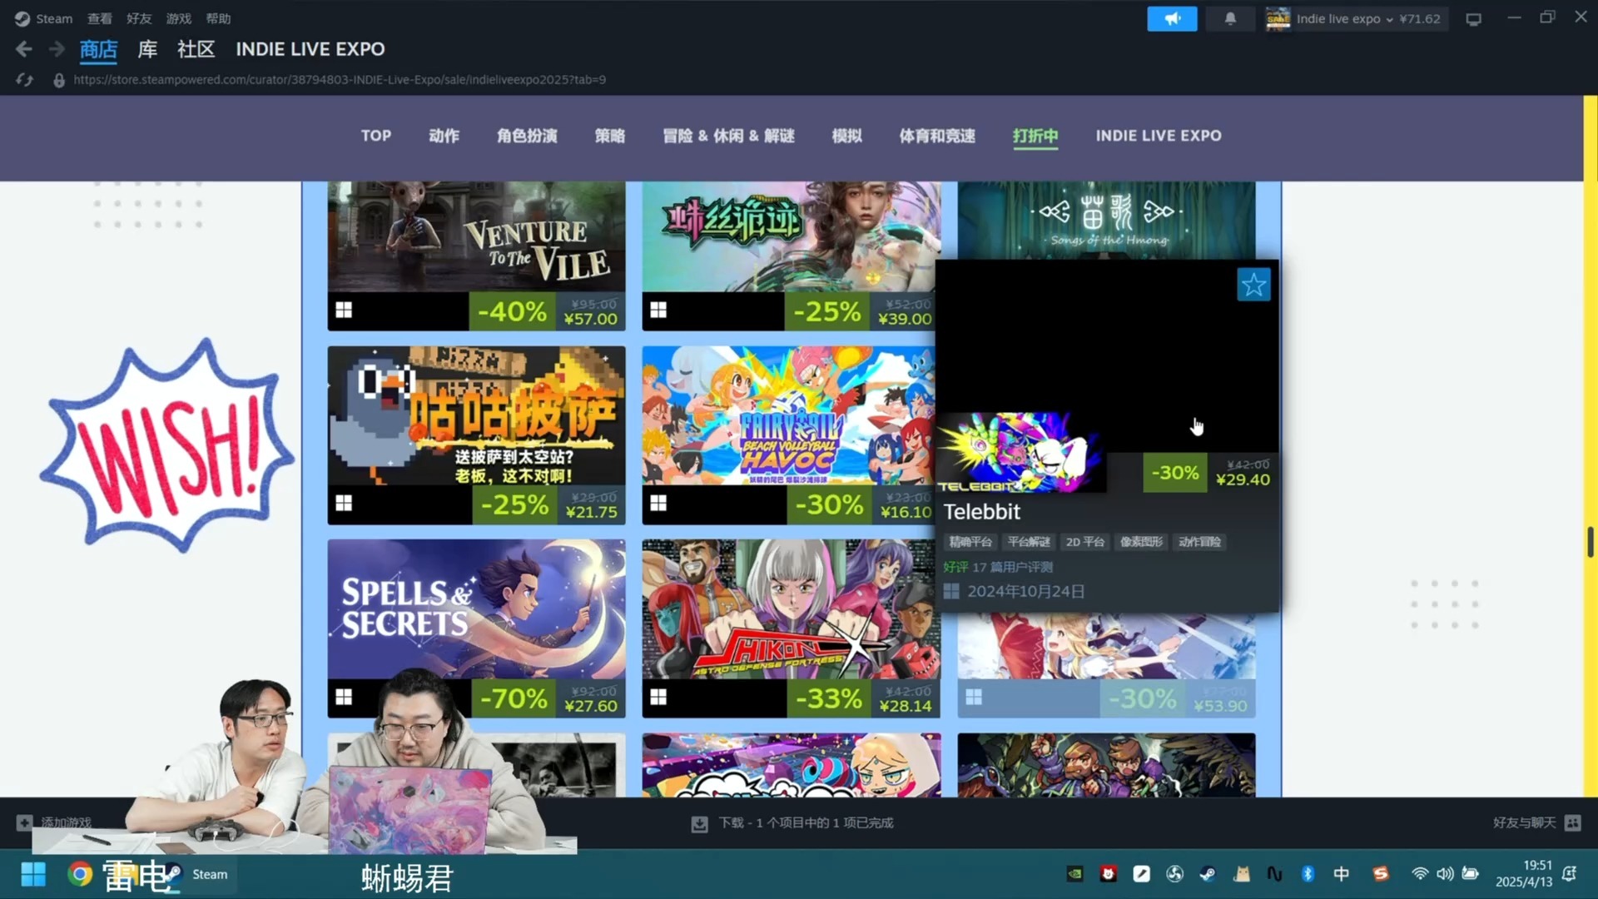The width and height of the screenshot is (1598, 899).
Task: Switch to the 模拟 tab
Action: click(847, 136)
